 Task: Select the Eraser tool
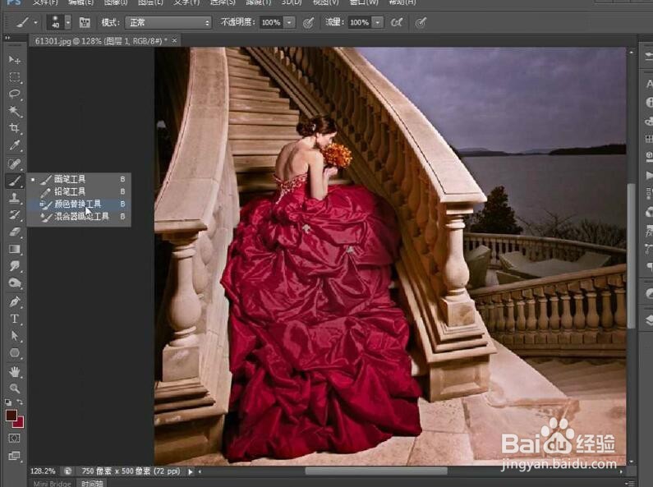point(14,232)
